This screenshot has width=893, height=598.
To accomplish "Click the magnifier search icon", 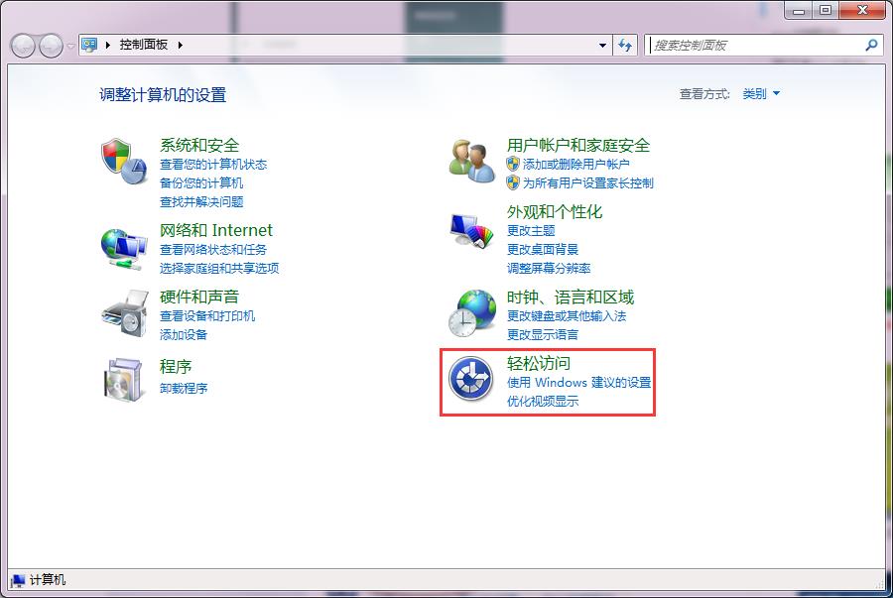I will (871, 46).
